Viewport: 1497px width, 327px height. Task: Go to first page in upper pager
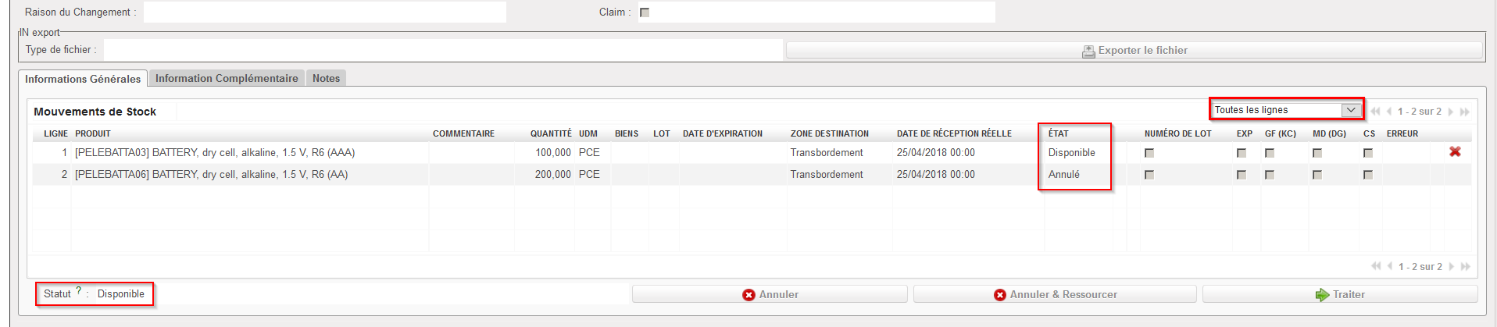coord(1375,112)
